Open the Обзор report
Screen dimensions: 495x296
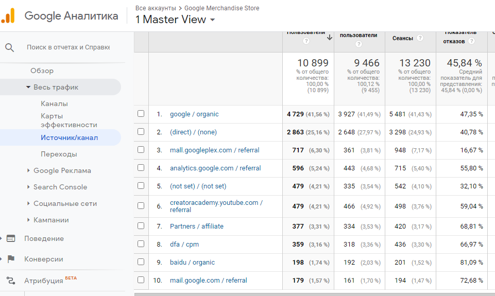coord(42,71)
